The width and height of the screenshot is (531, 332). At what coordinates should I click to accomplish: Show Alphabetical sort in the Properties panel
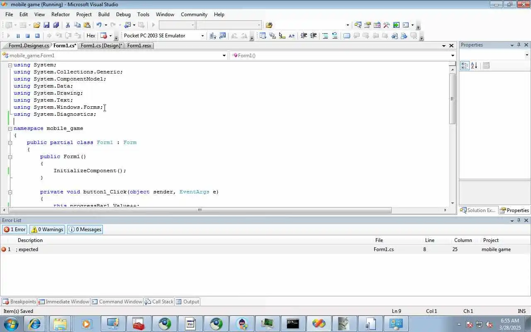[474, 66]
